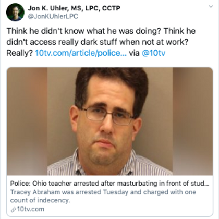
Task: Click the tweet text starting with Think
Action: 101,42
